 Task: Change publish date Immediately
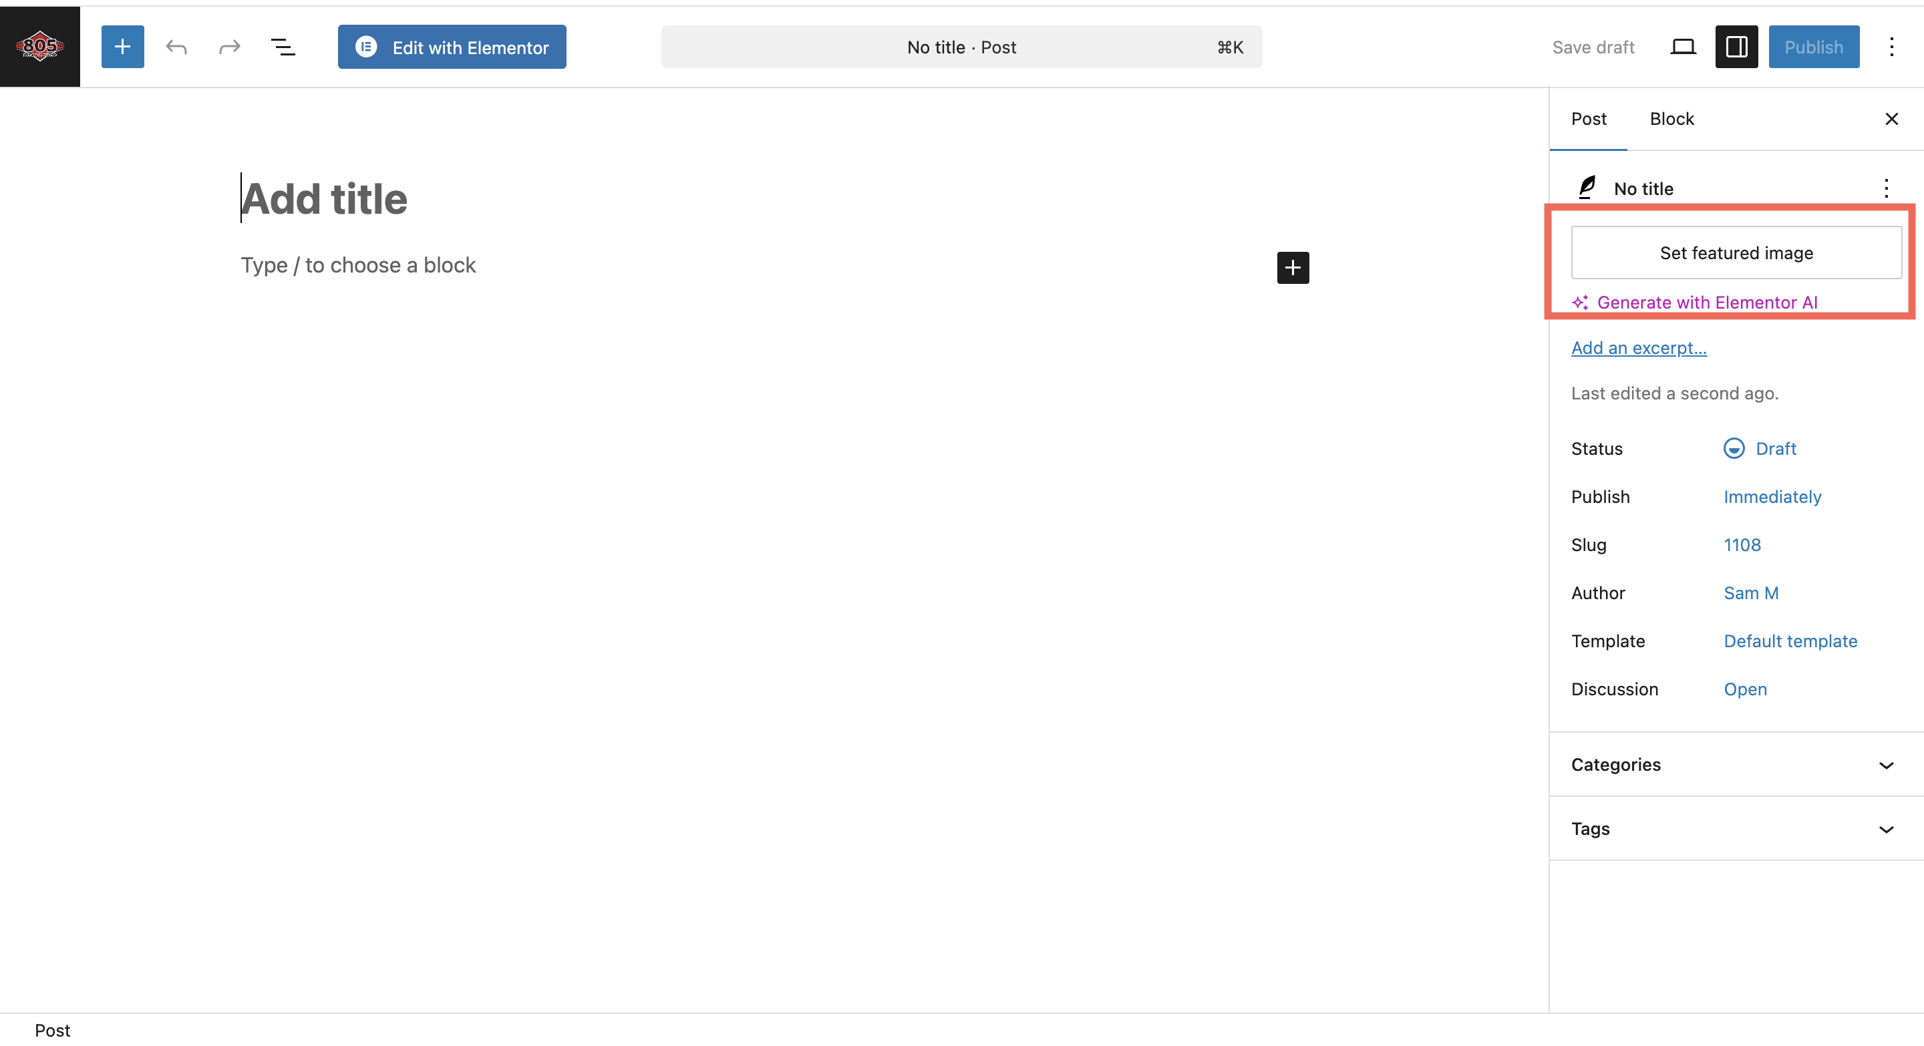[x=1772, y=496]
